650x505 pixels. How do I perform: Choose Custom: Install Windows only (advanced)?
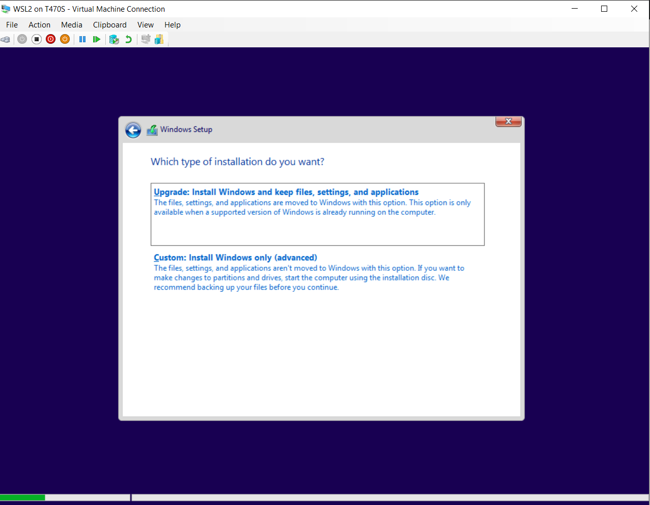tap(235, 258)
